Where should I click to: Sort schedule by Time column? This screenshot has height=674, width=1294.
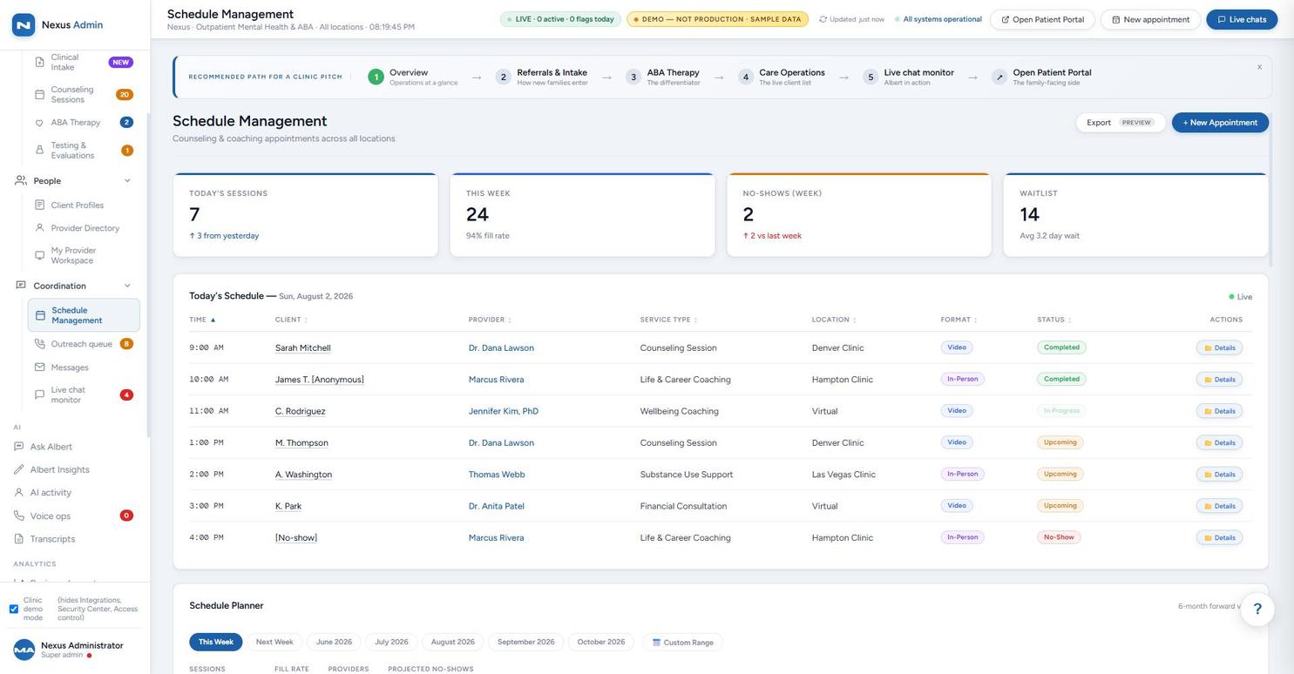click(x=201, y=320)
